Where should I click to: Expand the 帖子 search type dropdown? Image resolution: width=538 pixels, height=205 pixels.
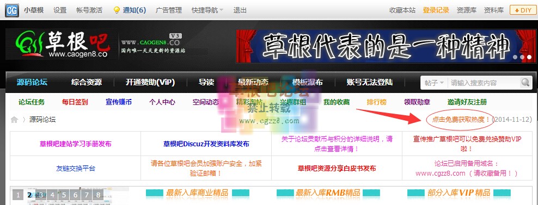point(435,83)
